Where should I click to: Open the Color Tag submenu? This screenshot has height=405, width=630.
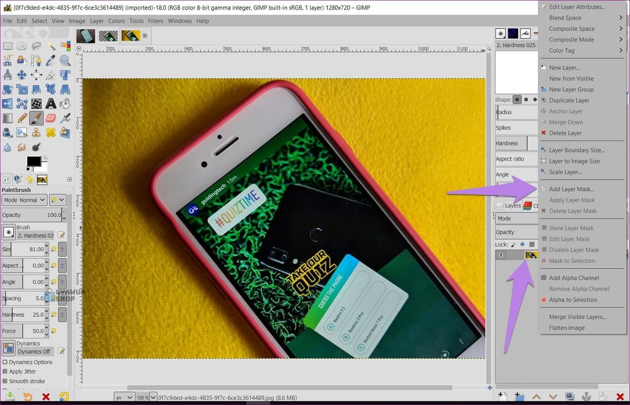583,50
